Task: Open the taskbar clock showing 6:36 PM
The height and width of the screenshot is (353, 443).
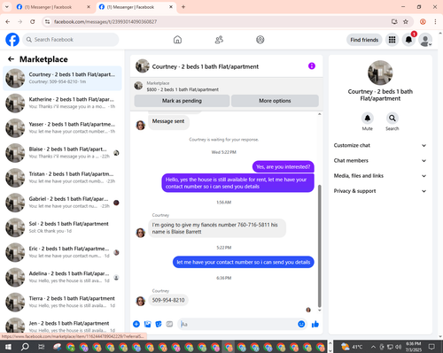Action: (413, 347)
